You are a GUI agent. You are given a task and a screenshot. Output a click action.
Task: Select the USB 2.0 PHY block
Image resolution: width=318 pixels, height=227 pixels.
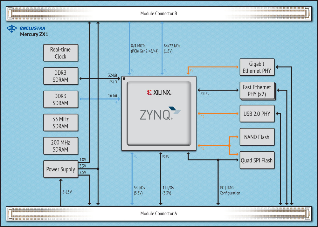pos(257,113)
